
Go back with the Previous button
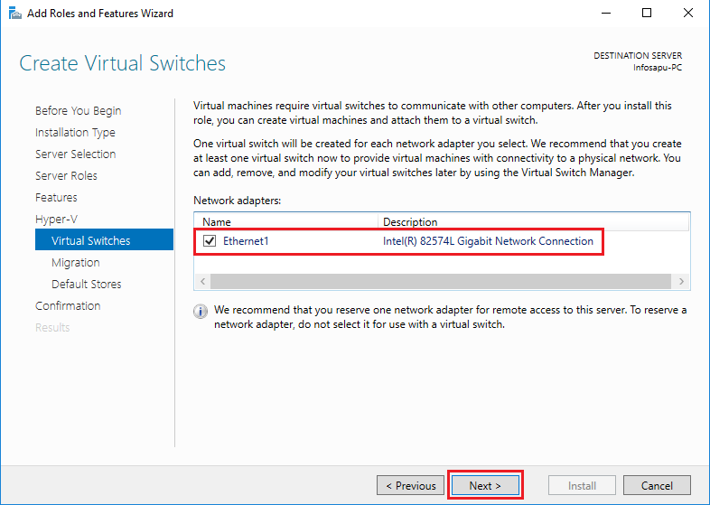click(410, 485)
